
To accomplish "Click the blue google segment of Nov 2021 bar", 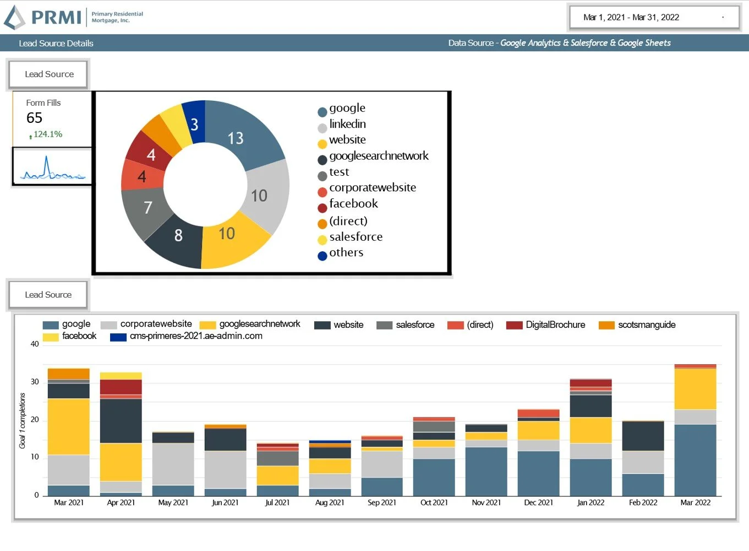I will (x=486, y=472).
